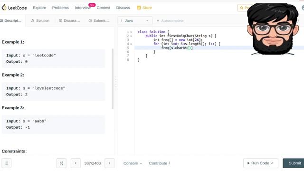Open the problem list icon
Image resolution: width=304 pixels, height=171 pixels.
7,163
